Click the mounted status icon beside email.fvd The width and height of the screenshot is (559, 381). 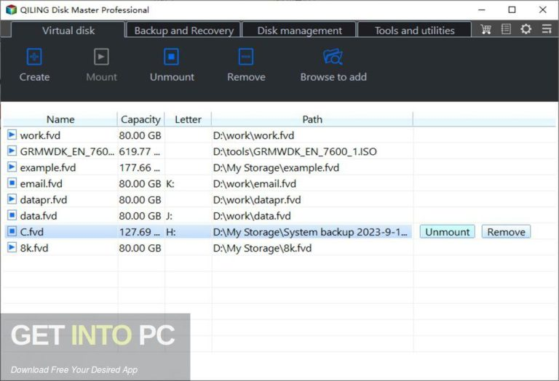pyautogui.click(x=12, y=183)
